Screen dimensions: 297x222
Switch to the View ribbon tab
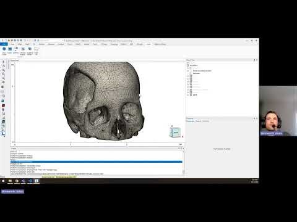point(12,44)
